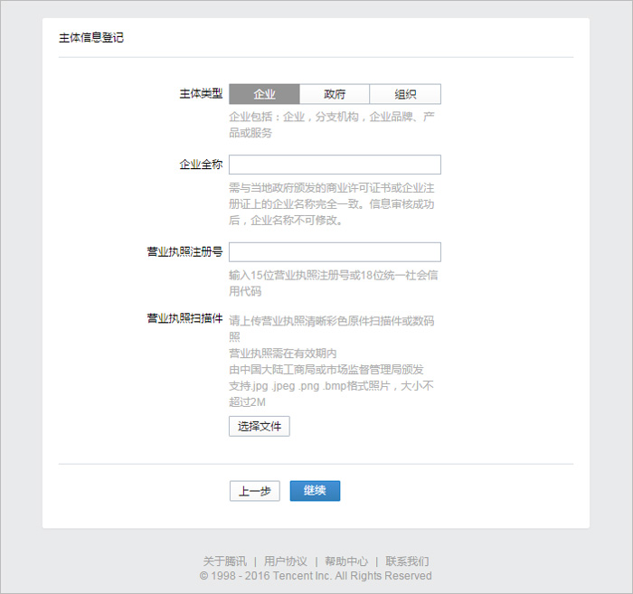Click the hint text about 15位营业执照注册号
633x594 pixels.
click(x=335, y=283)
